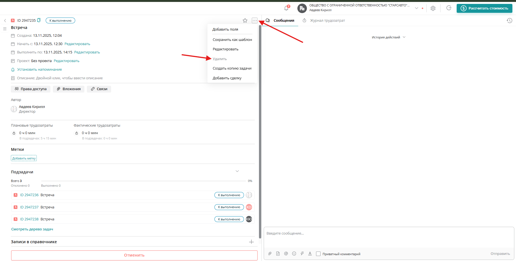The height and width of the screenshot is (261, 516).
Task: Click the timer icon under Плановые трудозатраты
Action: point(14,133)
